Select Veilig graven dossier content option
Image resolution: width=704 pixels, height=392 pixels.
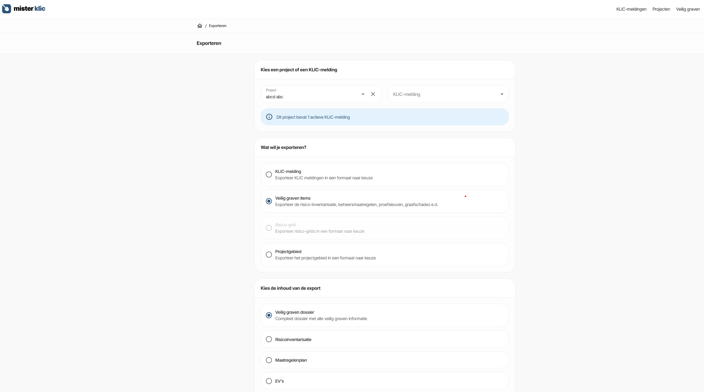point(269,315)
